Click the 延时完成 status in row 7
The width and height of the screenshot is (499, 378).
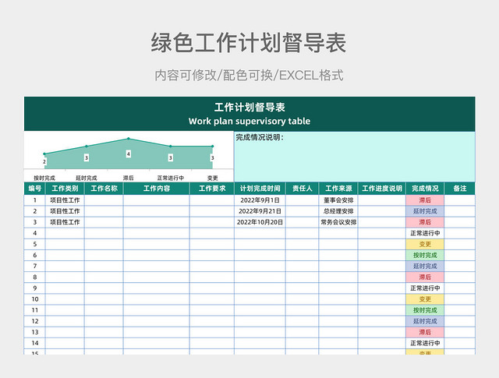pos(425,266)
